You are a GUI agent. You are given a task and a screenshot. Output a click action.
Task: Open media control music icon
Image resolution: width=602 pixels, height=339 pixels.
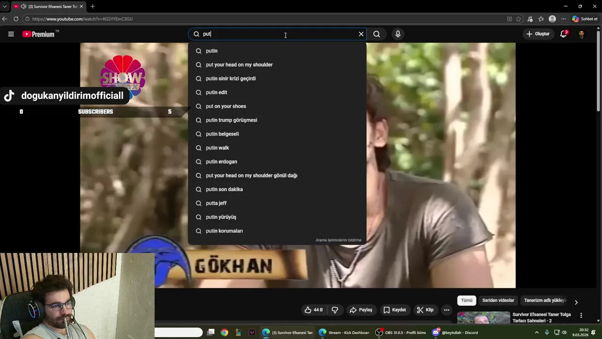[530, 19]
